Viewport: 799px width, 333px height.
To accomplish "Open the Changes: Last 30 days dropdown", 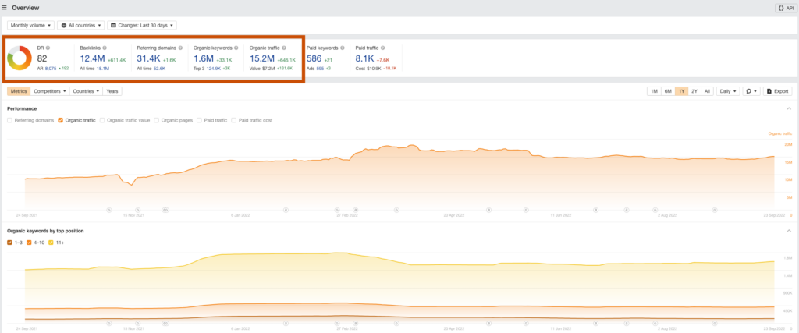I will coord(142,26).
